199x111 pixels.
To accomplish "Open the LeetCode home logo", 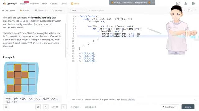I will point(10,3).
